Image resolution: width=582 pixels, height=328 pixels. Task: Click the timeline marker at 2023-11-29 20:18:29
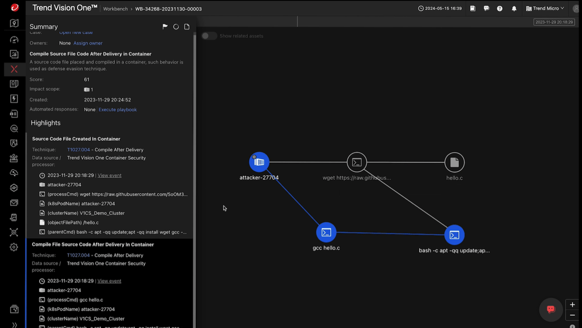coord(554,22)
